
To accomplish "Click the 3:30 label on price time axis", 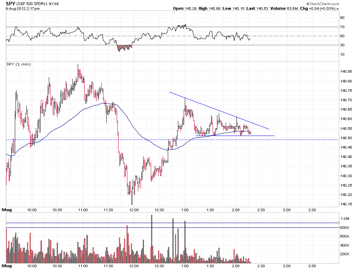I will pyautogui.click(x=312, y=210).
